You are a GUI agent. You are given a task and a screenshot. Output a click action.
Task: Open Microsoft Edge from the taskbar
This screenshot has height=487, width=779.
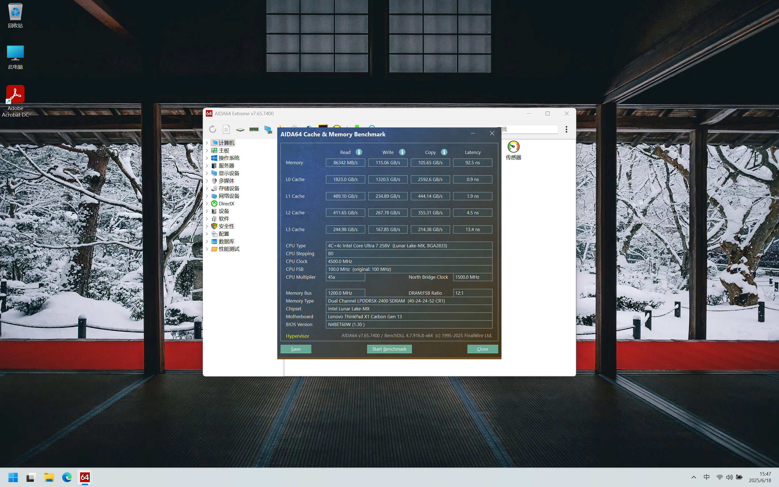tap(67, 477)
